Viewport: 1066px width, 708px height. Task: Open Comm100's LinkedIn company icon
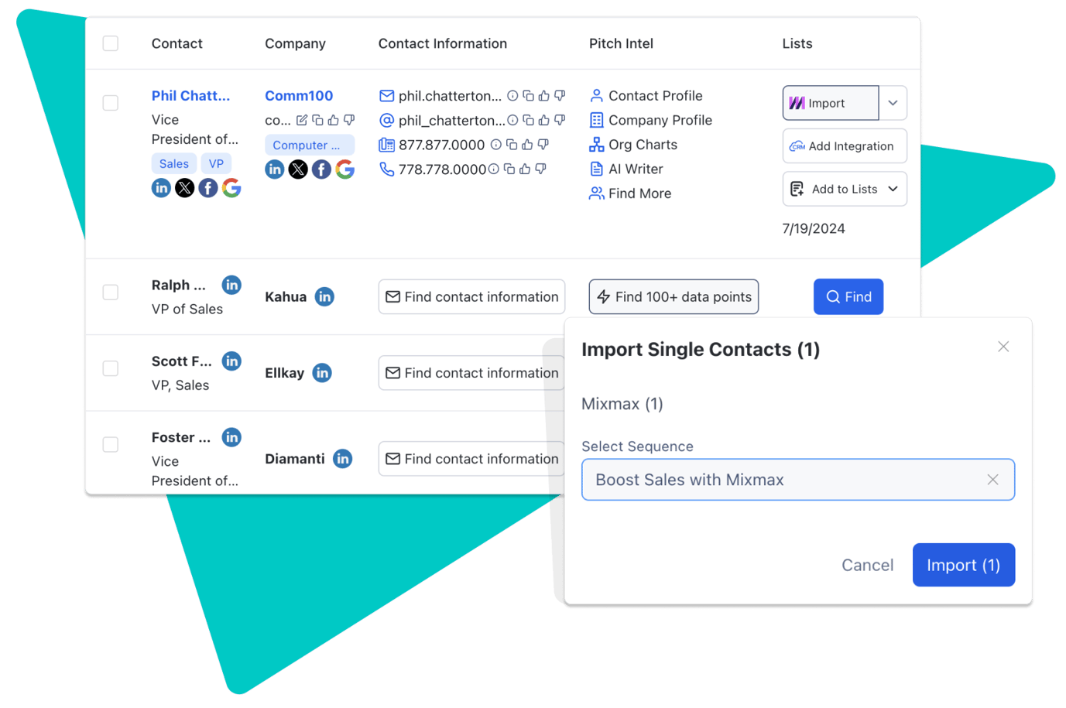pyautogui.click(x=275, y=169)
